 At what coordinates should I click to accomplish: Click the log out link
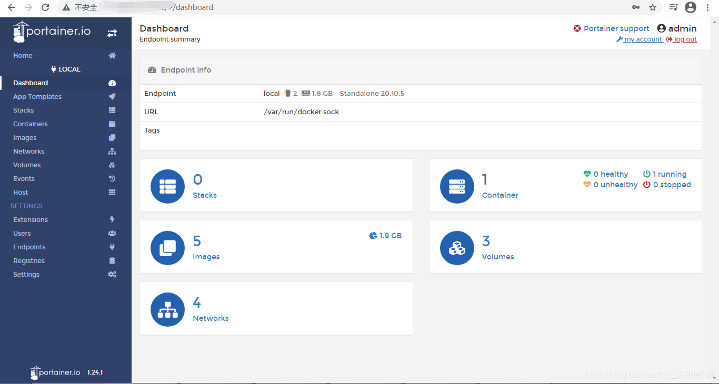coord(682,39)
